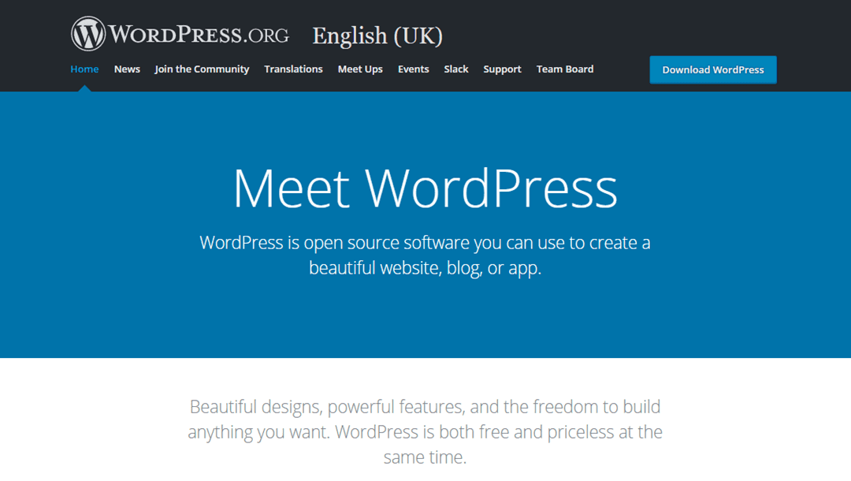Image resolution: width=851 pixels, height=481 pixels.
Task: Click the Meet WordPress heading
Action: coord(425,188)
